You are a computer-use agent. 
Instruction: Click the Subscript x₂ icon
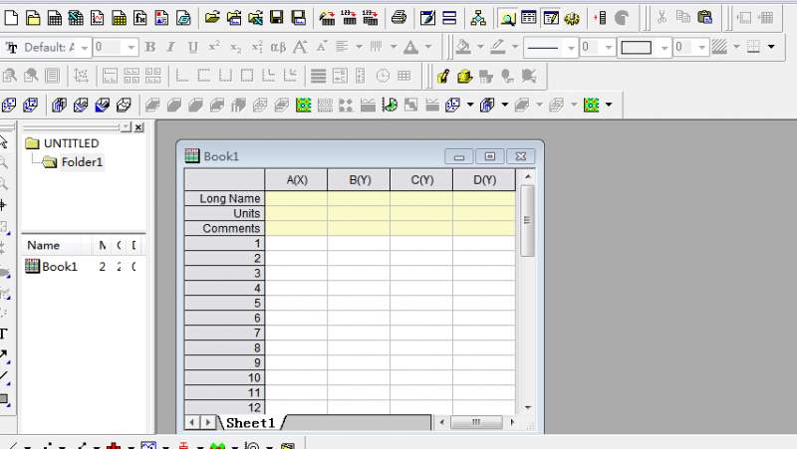click(236, 47)
